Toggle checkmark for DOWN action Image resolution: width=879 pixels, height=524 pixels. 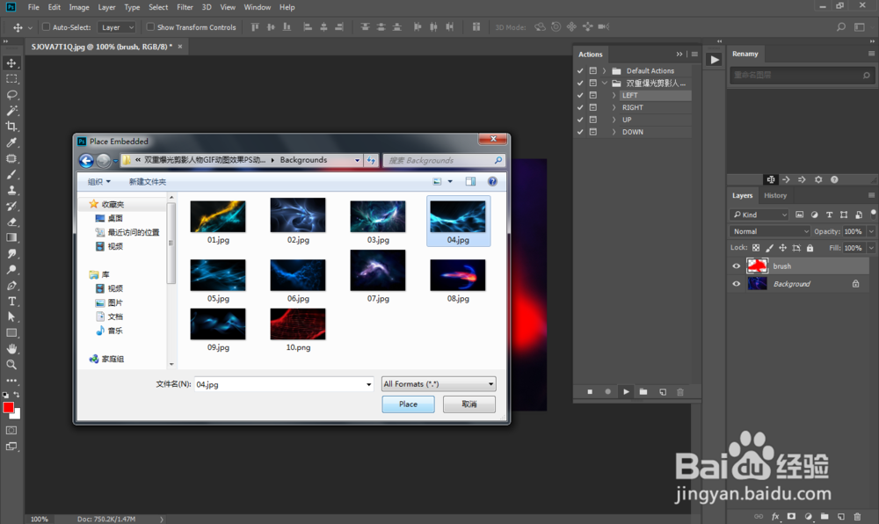[x=580, y=132]
